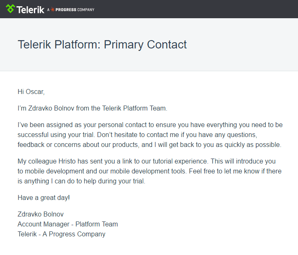Click the Telerik wordmark in header
Image resolution: width=298 pixels, height=255 pixels.
tap(31, 9)
